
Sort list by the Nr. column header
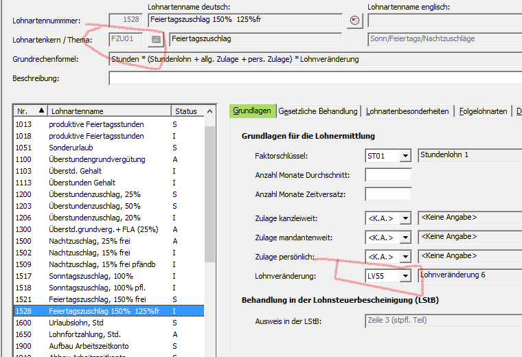(30, 111)
